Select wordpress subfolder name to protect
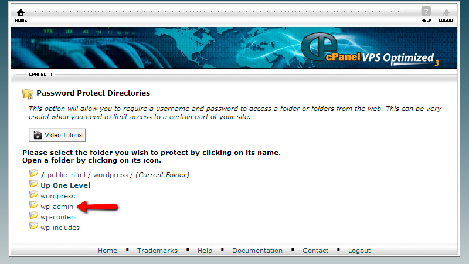This screenshot has width=469, height=264. (x=57, y=196)
